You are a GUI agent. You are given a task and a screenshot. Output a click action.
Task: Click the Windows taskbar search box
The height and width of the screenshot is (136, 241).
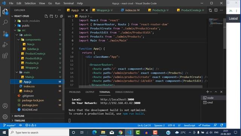39,133
